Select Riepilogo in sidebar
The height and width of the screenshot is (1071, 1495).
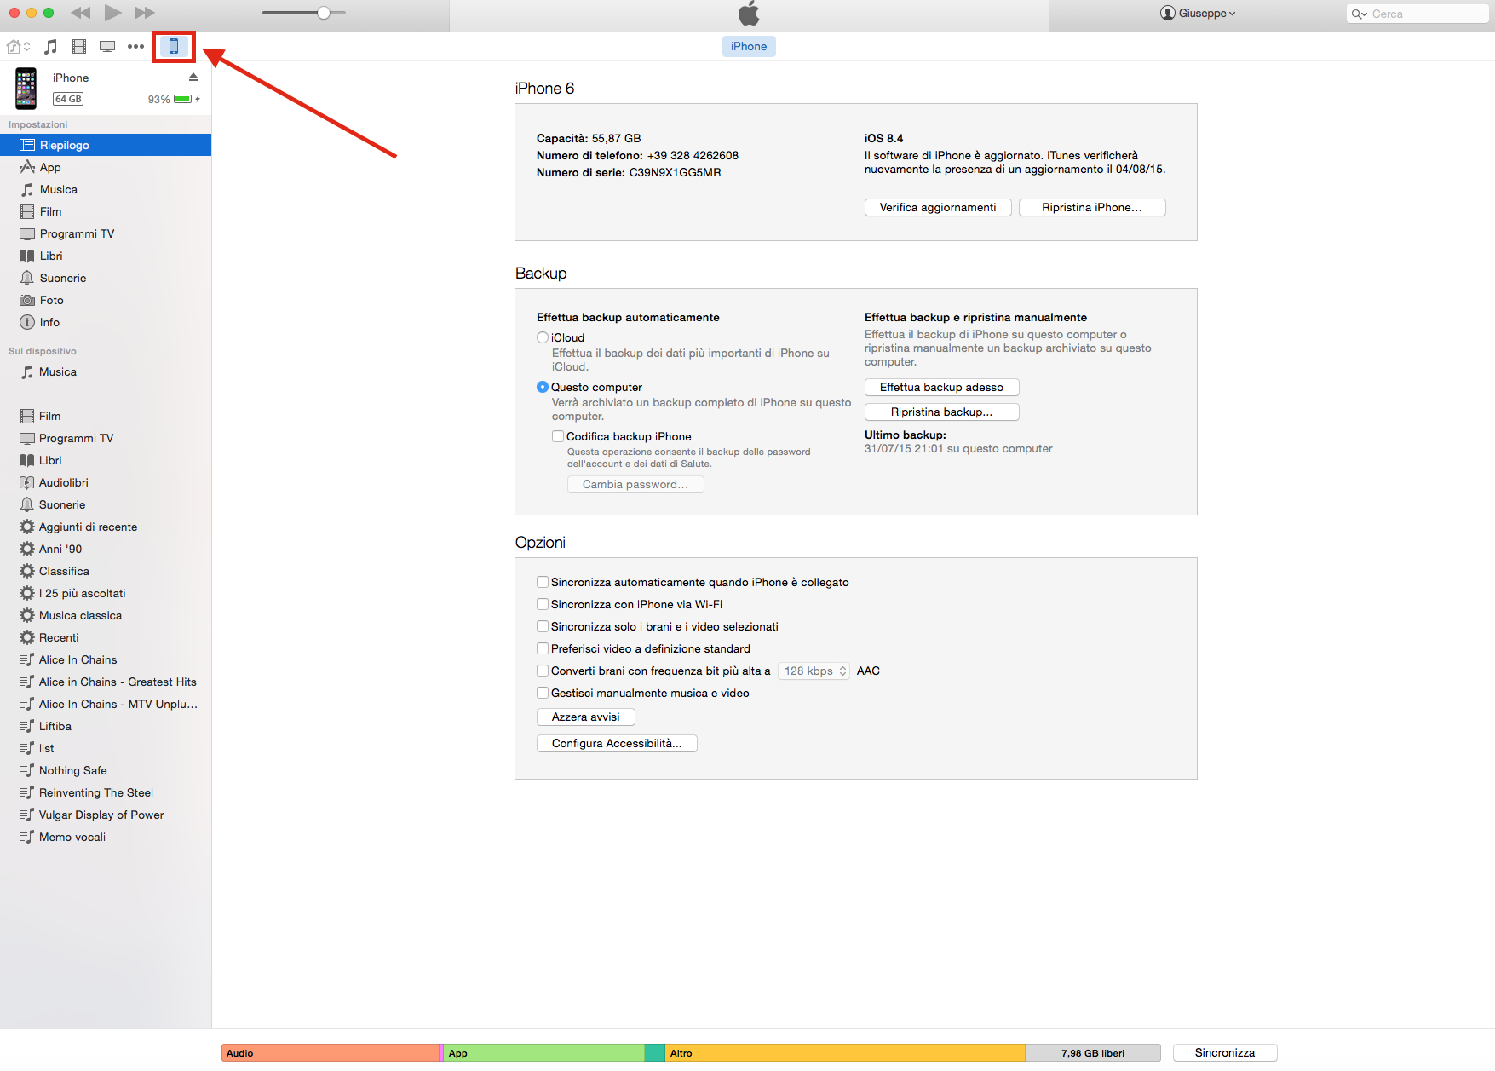(106, 145)
